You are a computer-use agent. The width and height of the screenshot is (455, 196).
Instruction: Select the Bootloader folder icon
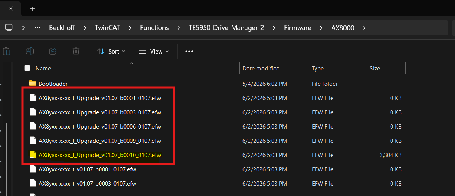pyautogui.click(x=33, y=84)
